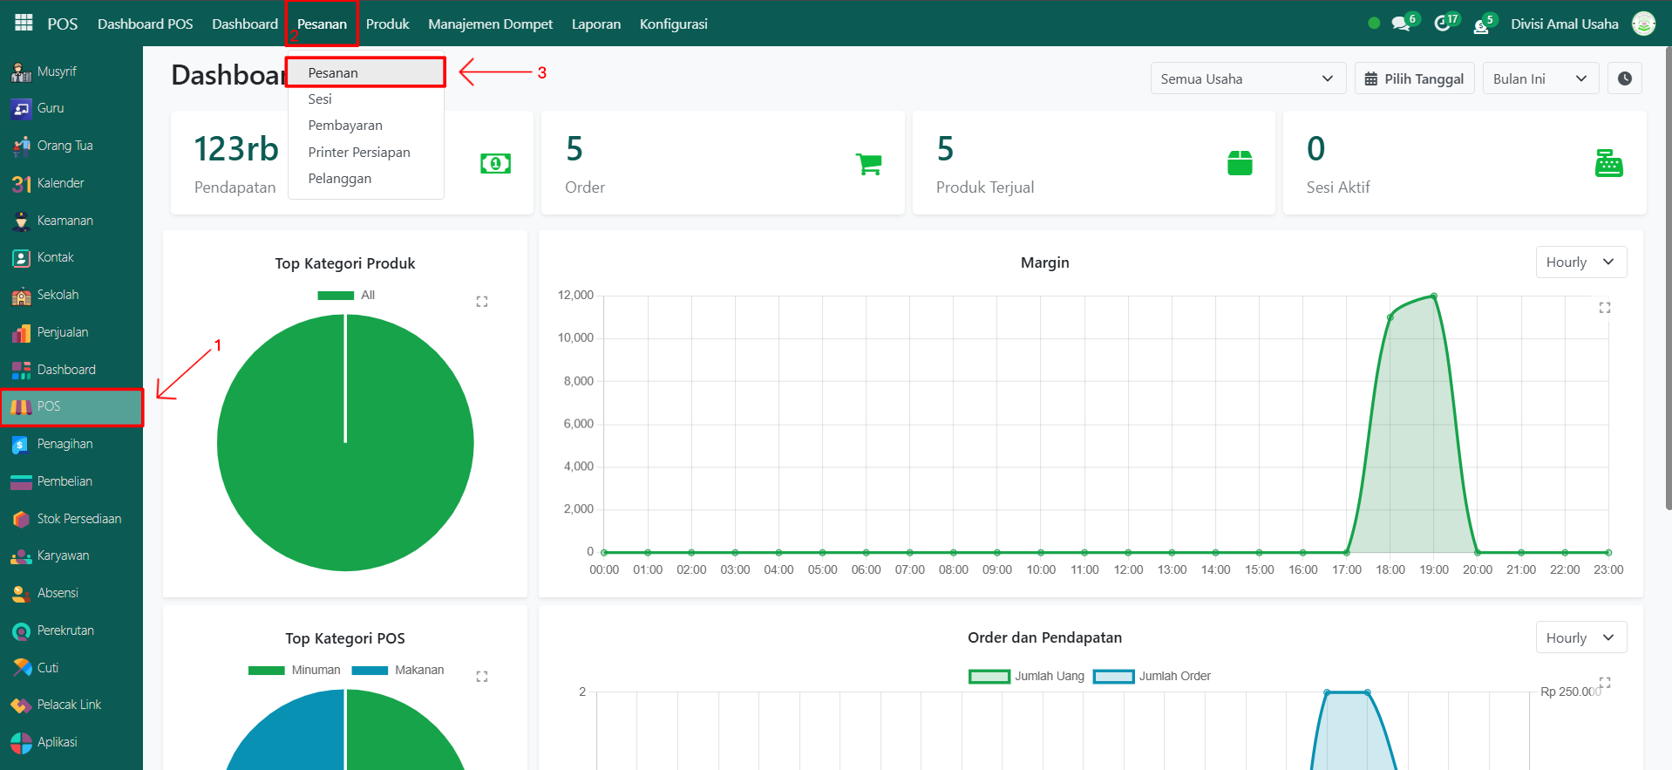Click the Divisi Amal Usaha account name

(x=1564, y=24)
